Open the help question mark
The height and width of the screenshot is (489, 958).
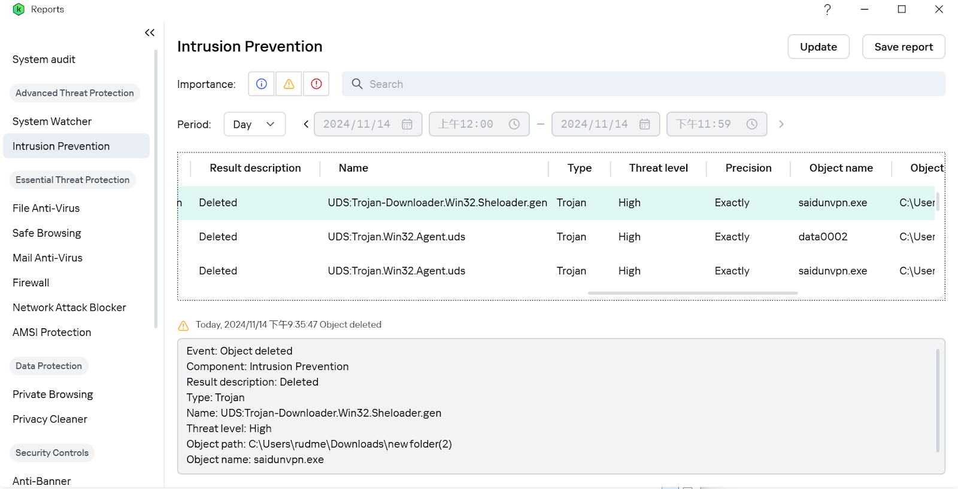click(x=827, y=10)
